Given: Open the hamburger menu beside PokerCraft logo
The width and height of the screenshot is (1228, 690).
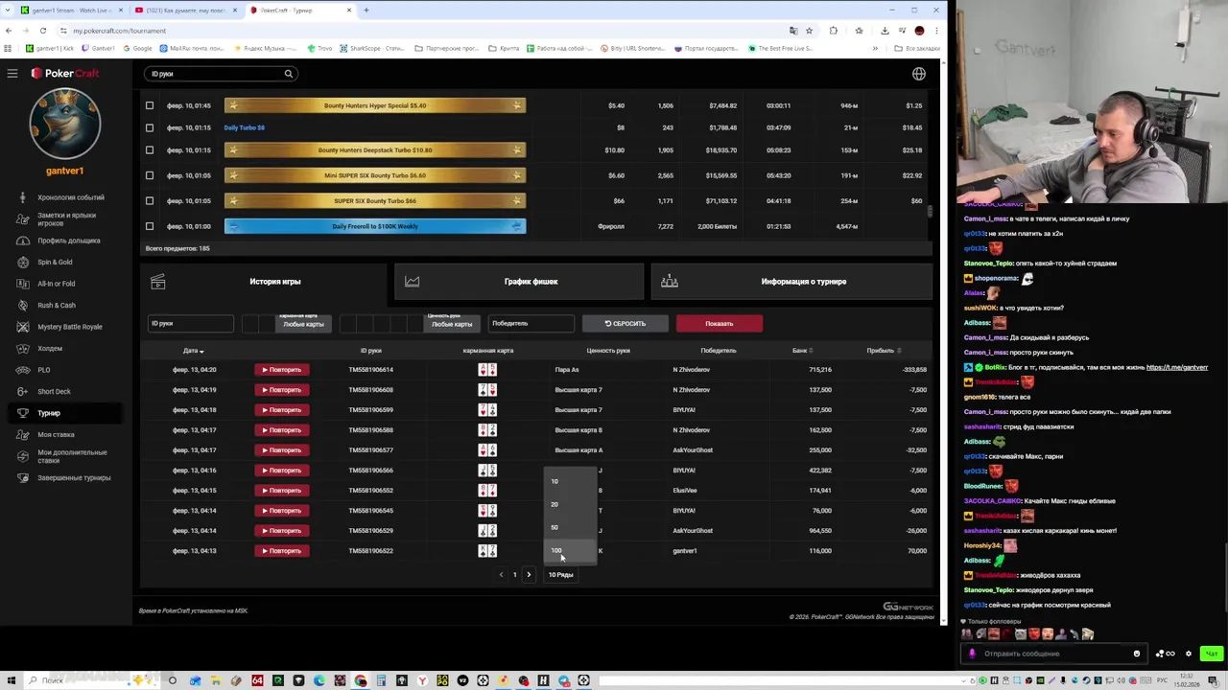Looking at the screenshot, I should coord(12,74).
